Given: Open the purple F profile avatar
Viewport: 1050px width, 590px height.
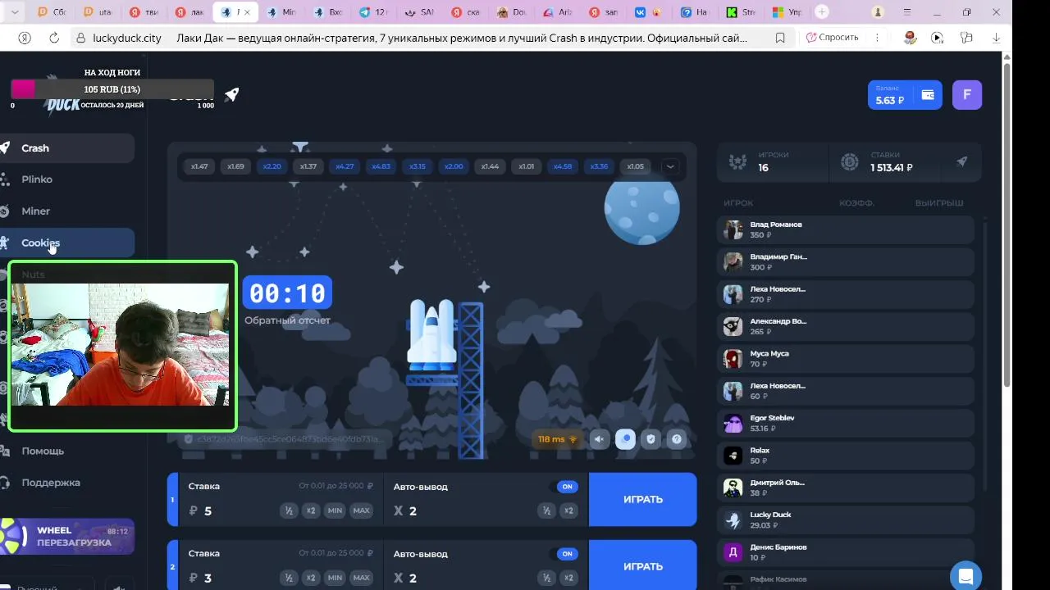Looking at the screenshot, I should pos(967,95).
